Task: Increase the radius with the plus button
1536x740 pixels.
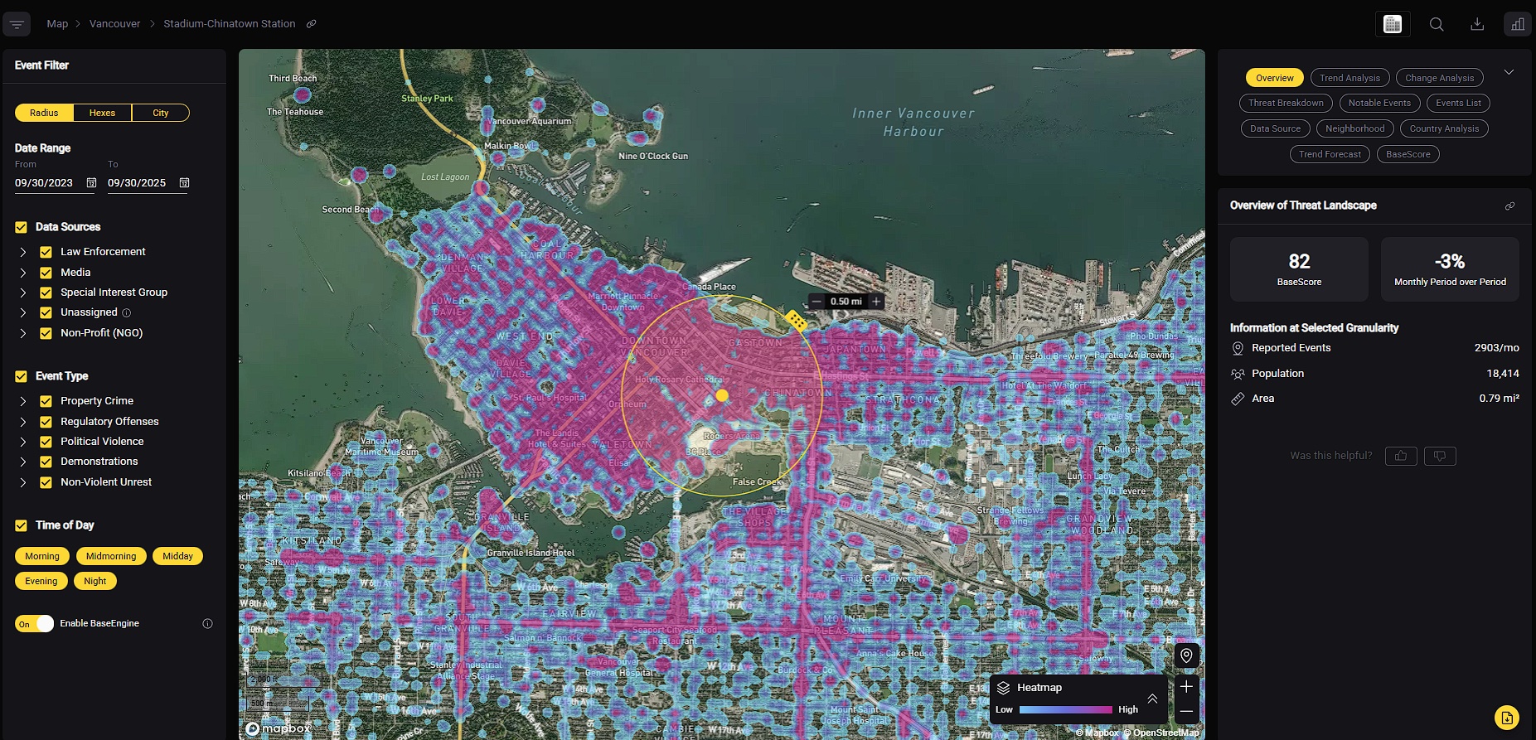Action: click(875, 302)
